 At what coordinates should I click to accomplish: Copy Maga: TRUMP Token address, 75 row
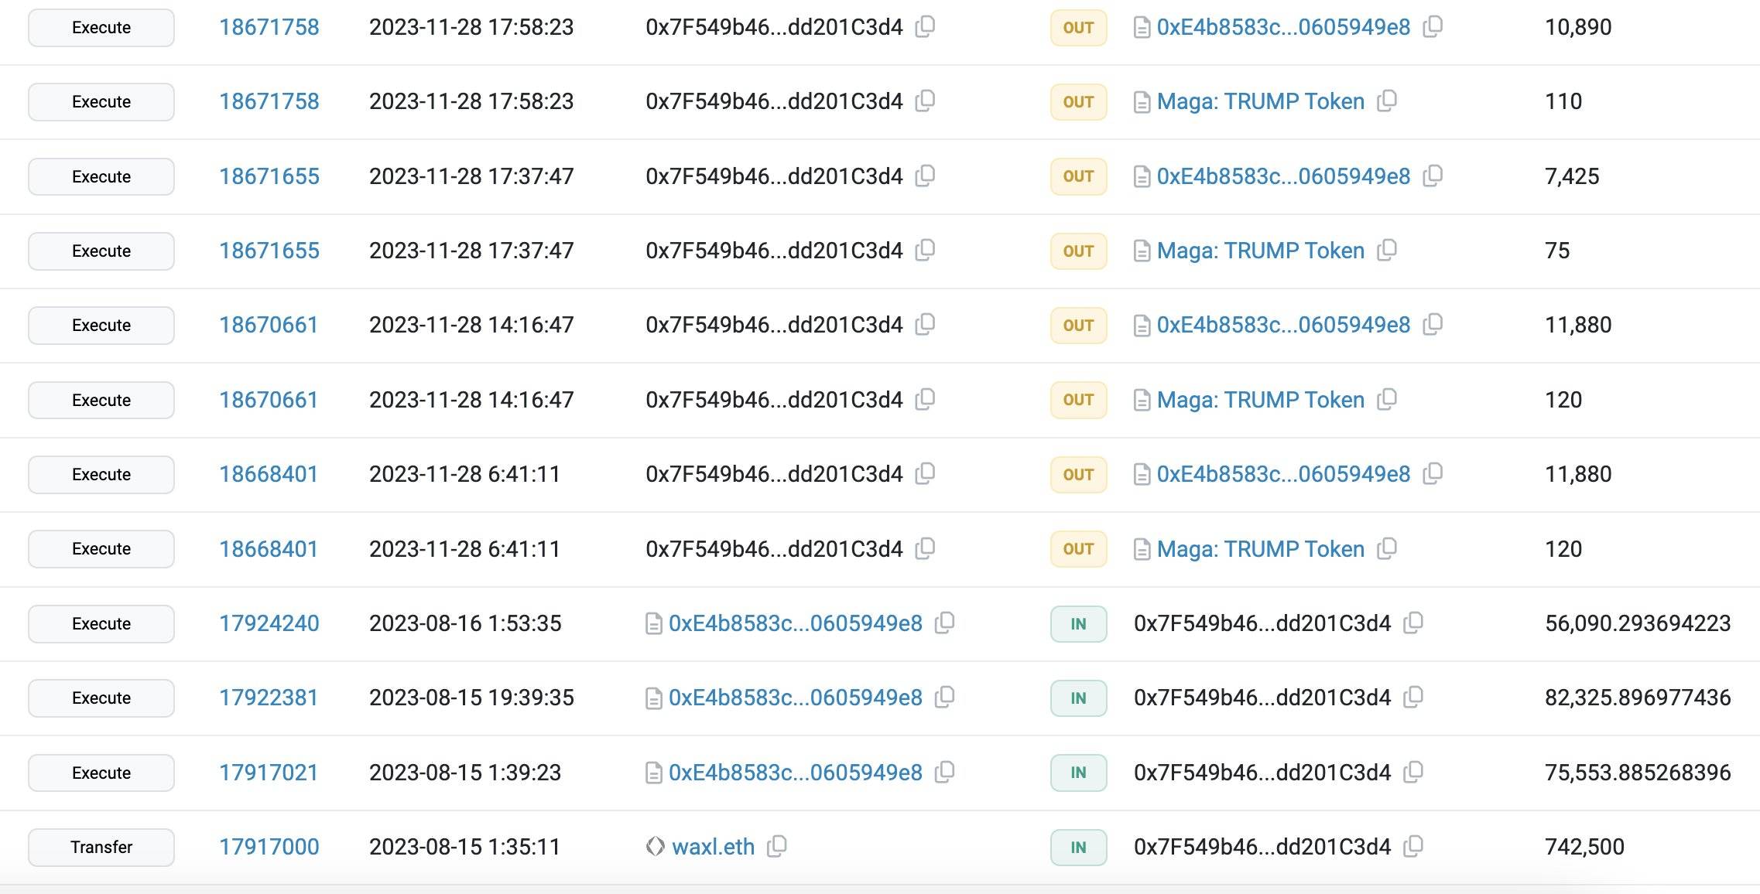tap(1387, 251)
